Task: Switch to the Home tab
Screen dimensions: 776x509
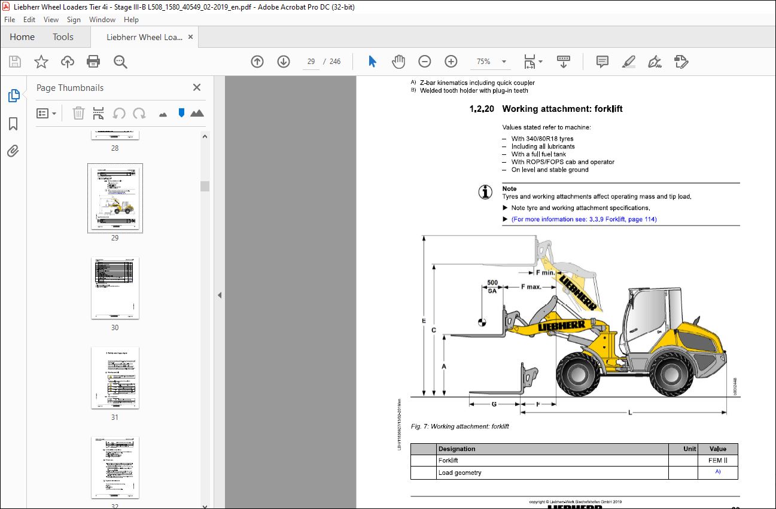Action: tap(22, 37)
